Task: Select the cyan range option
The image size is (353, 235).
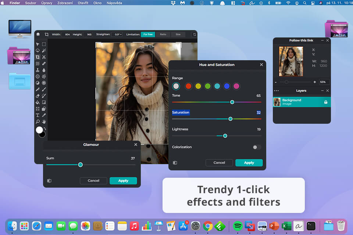Action: coord(217,86)
